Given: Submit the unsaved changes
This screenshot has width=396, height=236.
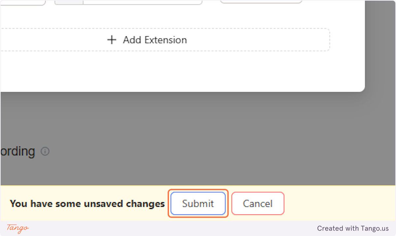Looking at the screenshot, I should coord(198,203).
